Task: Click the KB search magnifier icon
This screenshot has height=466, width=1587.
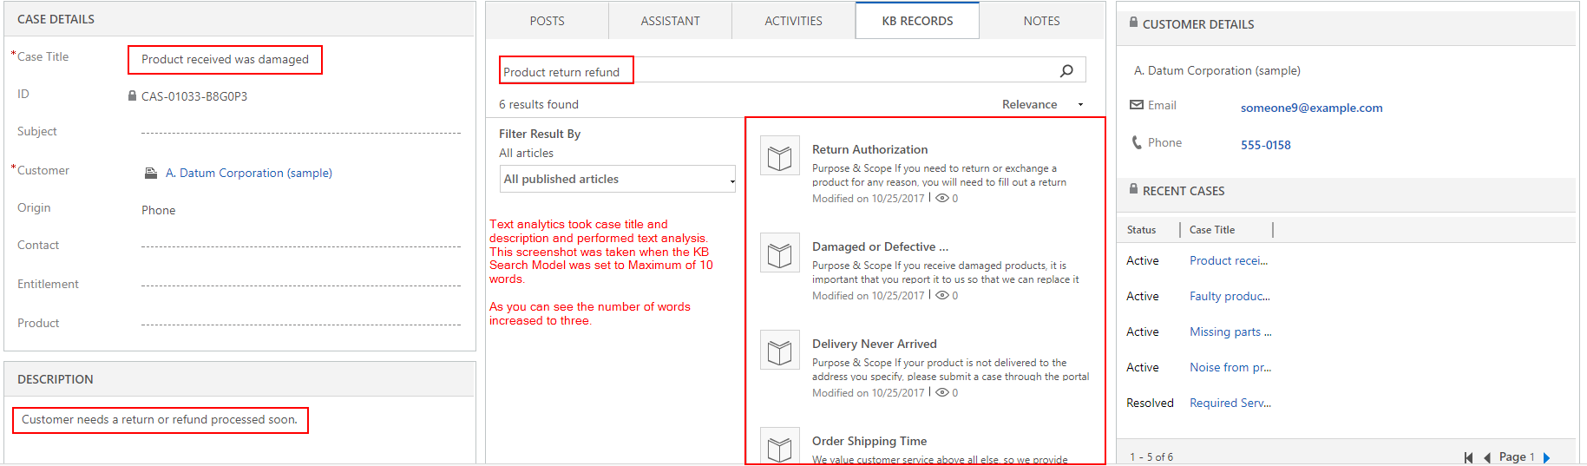Action: coord(1066,71)
